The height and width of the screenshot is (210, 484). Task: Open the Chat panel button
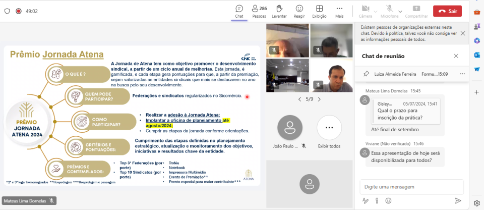(239, 12)
